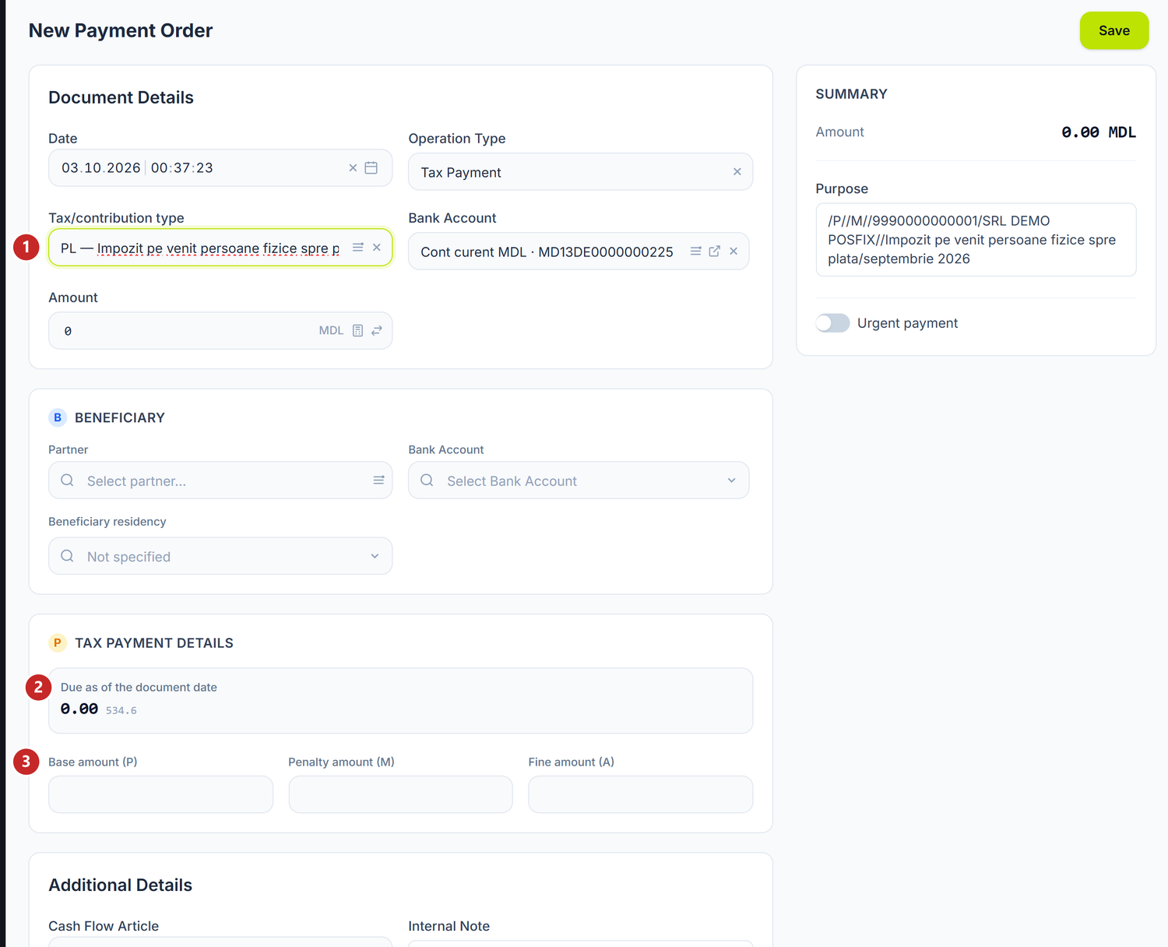Image resolution: width=1168 pixels, height=947 pixels.
Task: Save the new payment order
Action: [1113, 30]
